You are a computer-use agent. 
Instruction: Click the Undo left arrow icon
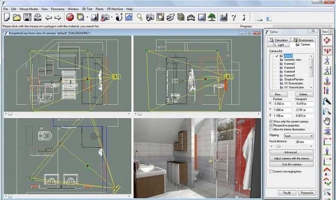48,17
